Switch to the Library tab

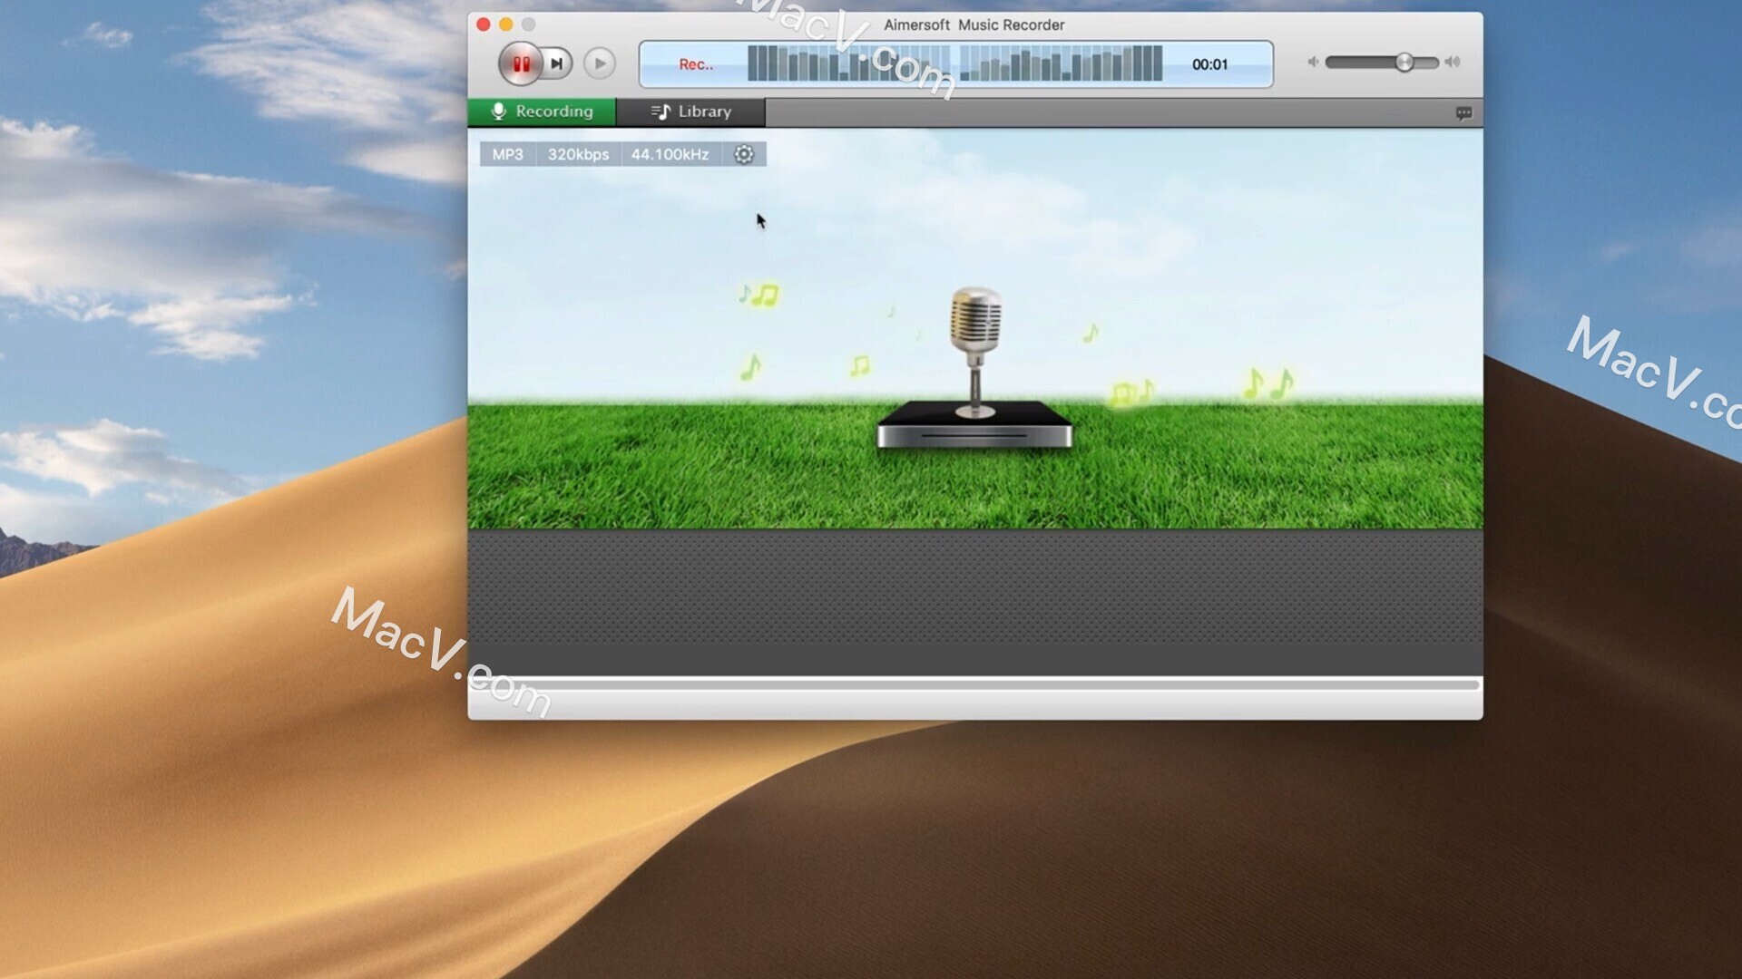pyautogui.click(x=691, y=111)
